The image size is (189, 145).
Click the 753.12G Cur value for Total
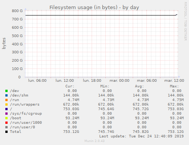pyautogui.click(x=71, y=132)
